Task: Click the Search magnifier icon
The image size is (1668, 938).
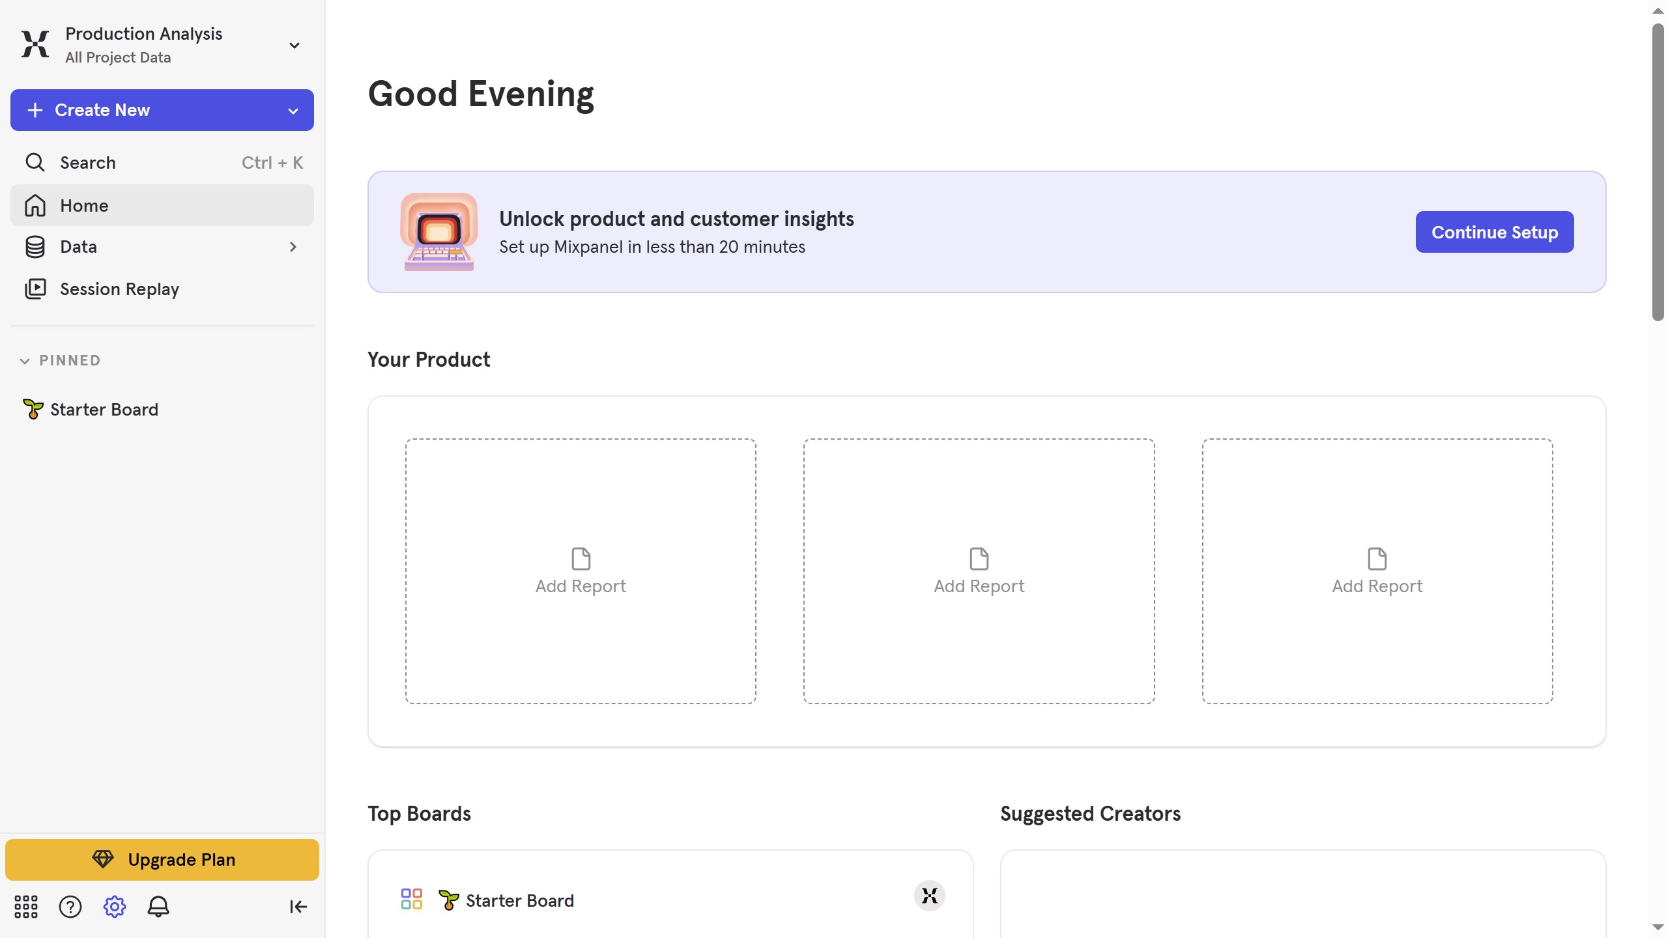Action: tap(35, 162)
